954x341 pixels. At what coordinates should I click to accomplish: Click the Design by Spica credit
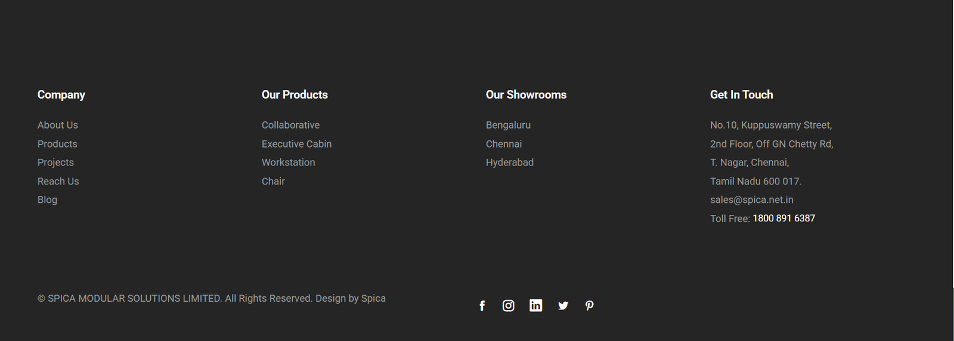click(351, 299)
